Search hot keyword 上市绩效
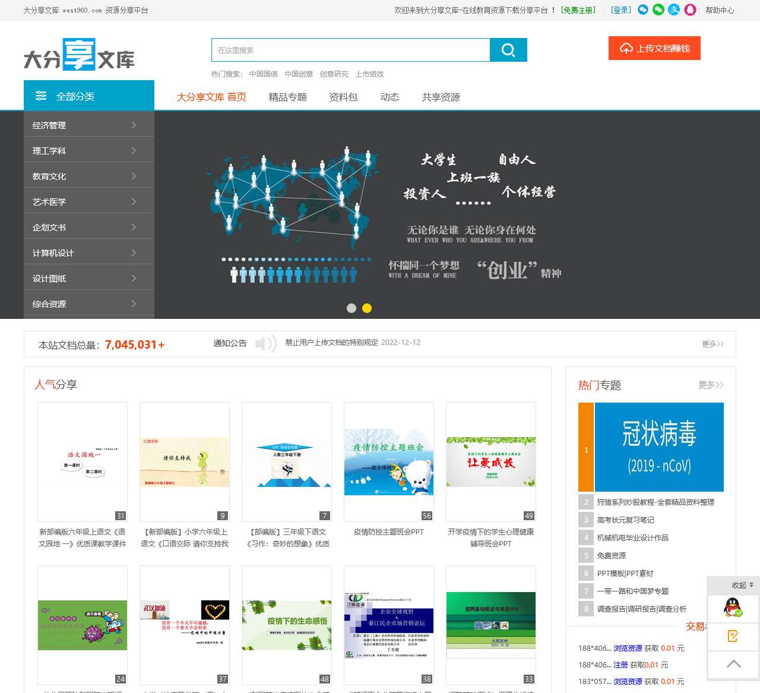Viewport: 760px width, 693px height. click(369, 74)
